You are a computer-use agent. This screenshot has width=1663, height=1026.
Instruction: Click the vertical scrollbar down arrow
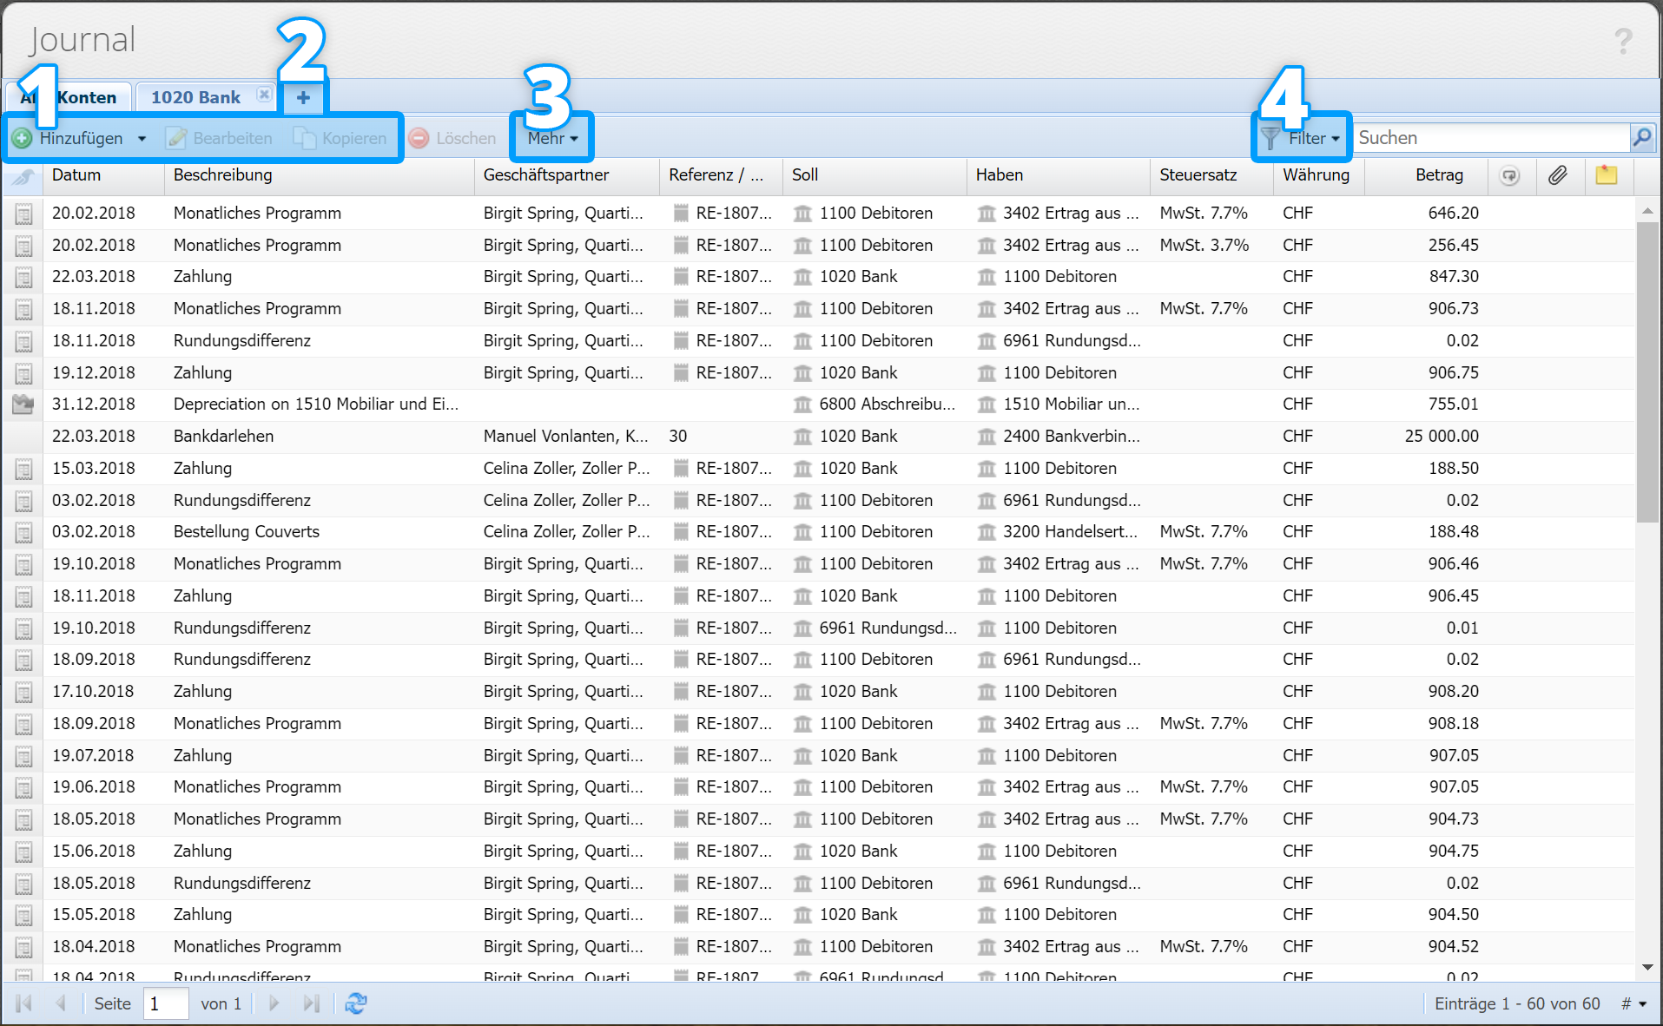tap(1647, 968)
